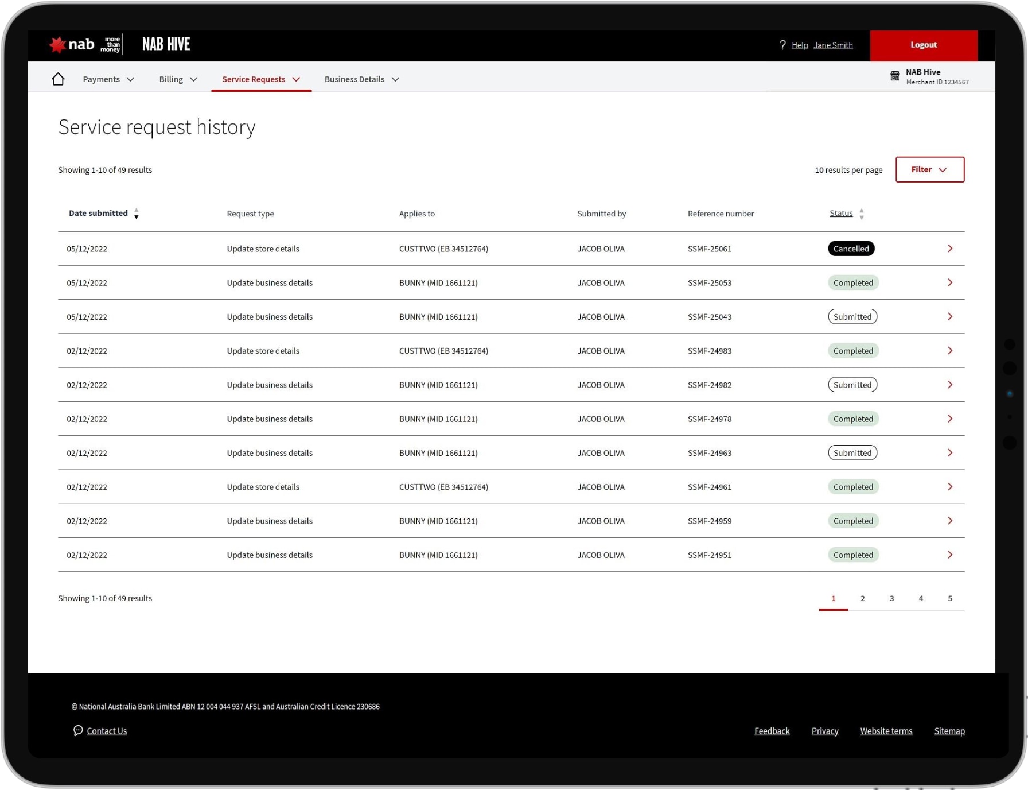This screenshot has width=1028, height=790.
Task: Open the Jane Smith profile link
Action: pyautogui.click(x=832, y=45)
